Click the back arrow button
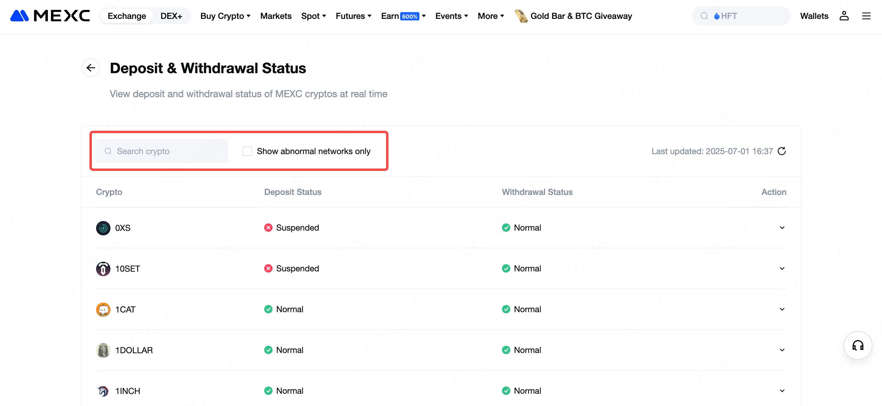The image size is (882, 406). point(91,68)
